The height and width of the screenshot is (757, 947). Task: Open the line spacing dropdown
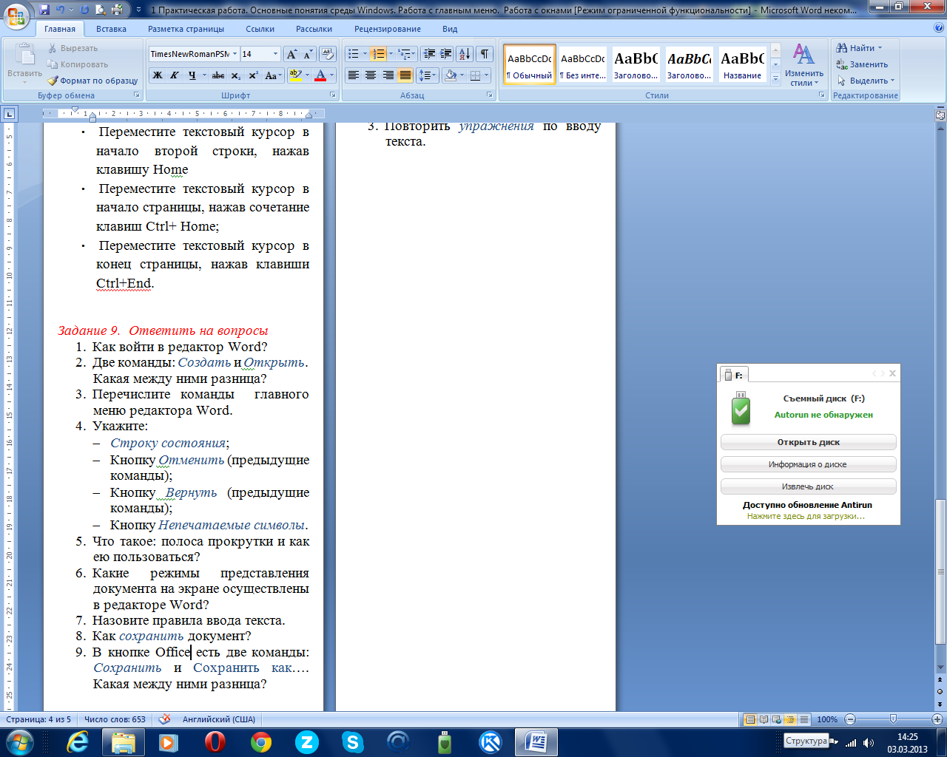pos(426,75)
